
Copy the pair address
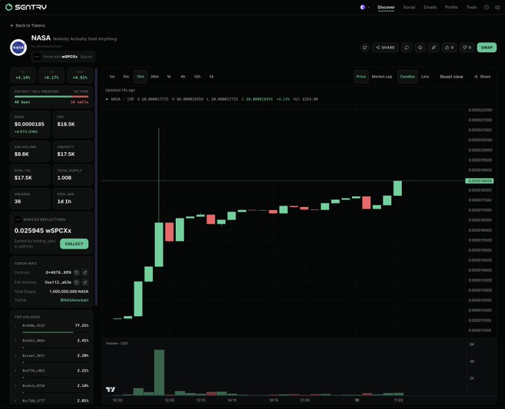tap(76, 282)
